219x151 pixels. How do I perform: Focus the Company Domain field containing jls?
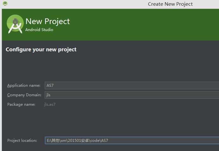[x=132, y=95]
